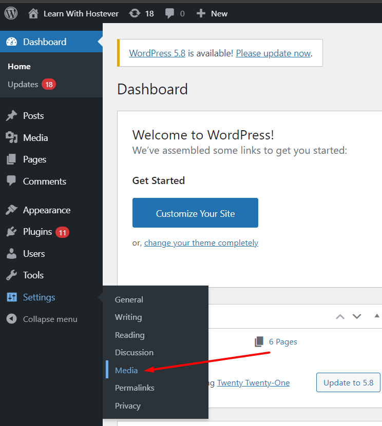Open the Posts menu
This screenshot has width=382, height=426.
33,116
